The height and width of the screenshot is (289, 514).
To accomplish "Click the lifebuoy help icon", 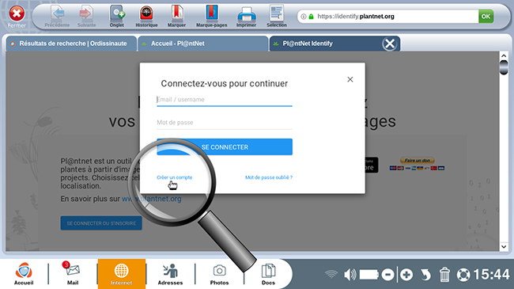I will (463, 275).
